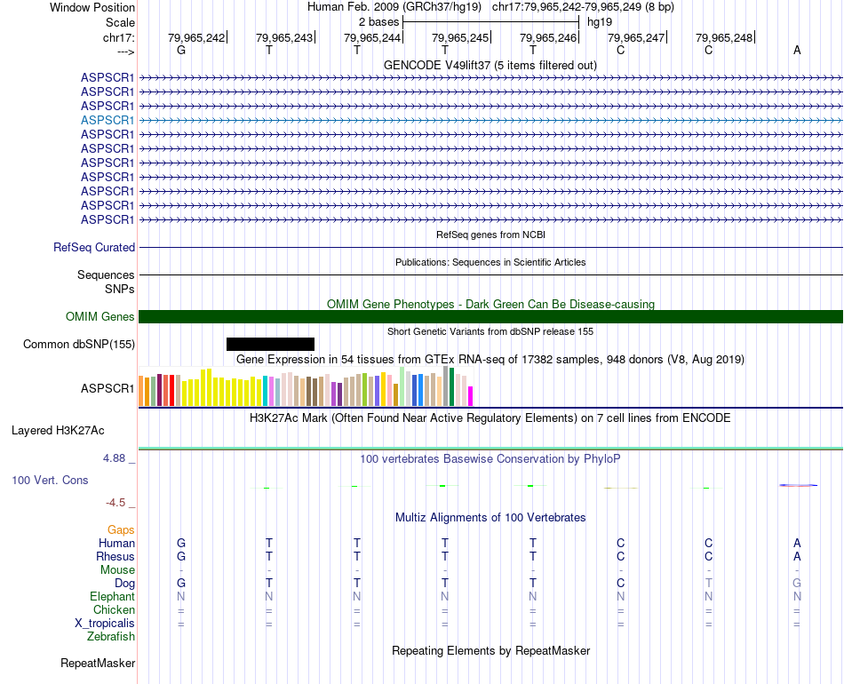Select the 100 Vert. Cons track label
Screen dimensions: 844x684
tap(50, 480)
